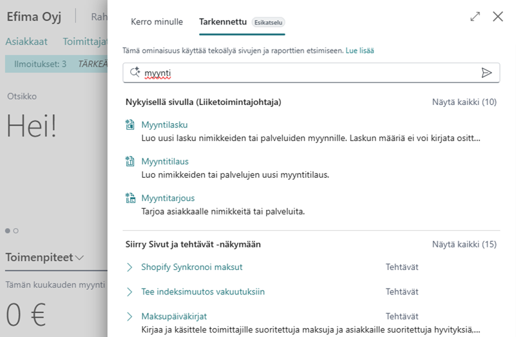Click the Myyntilasku document icon

[129, 125]
